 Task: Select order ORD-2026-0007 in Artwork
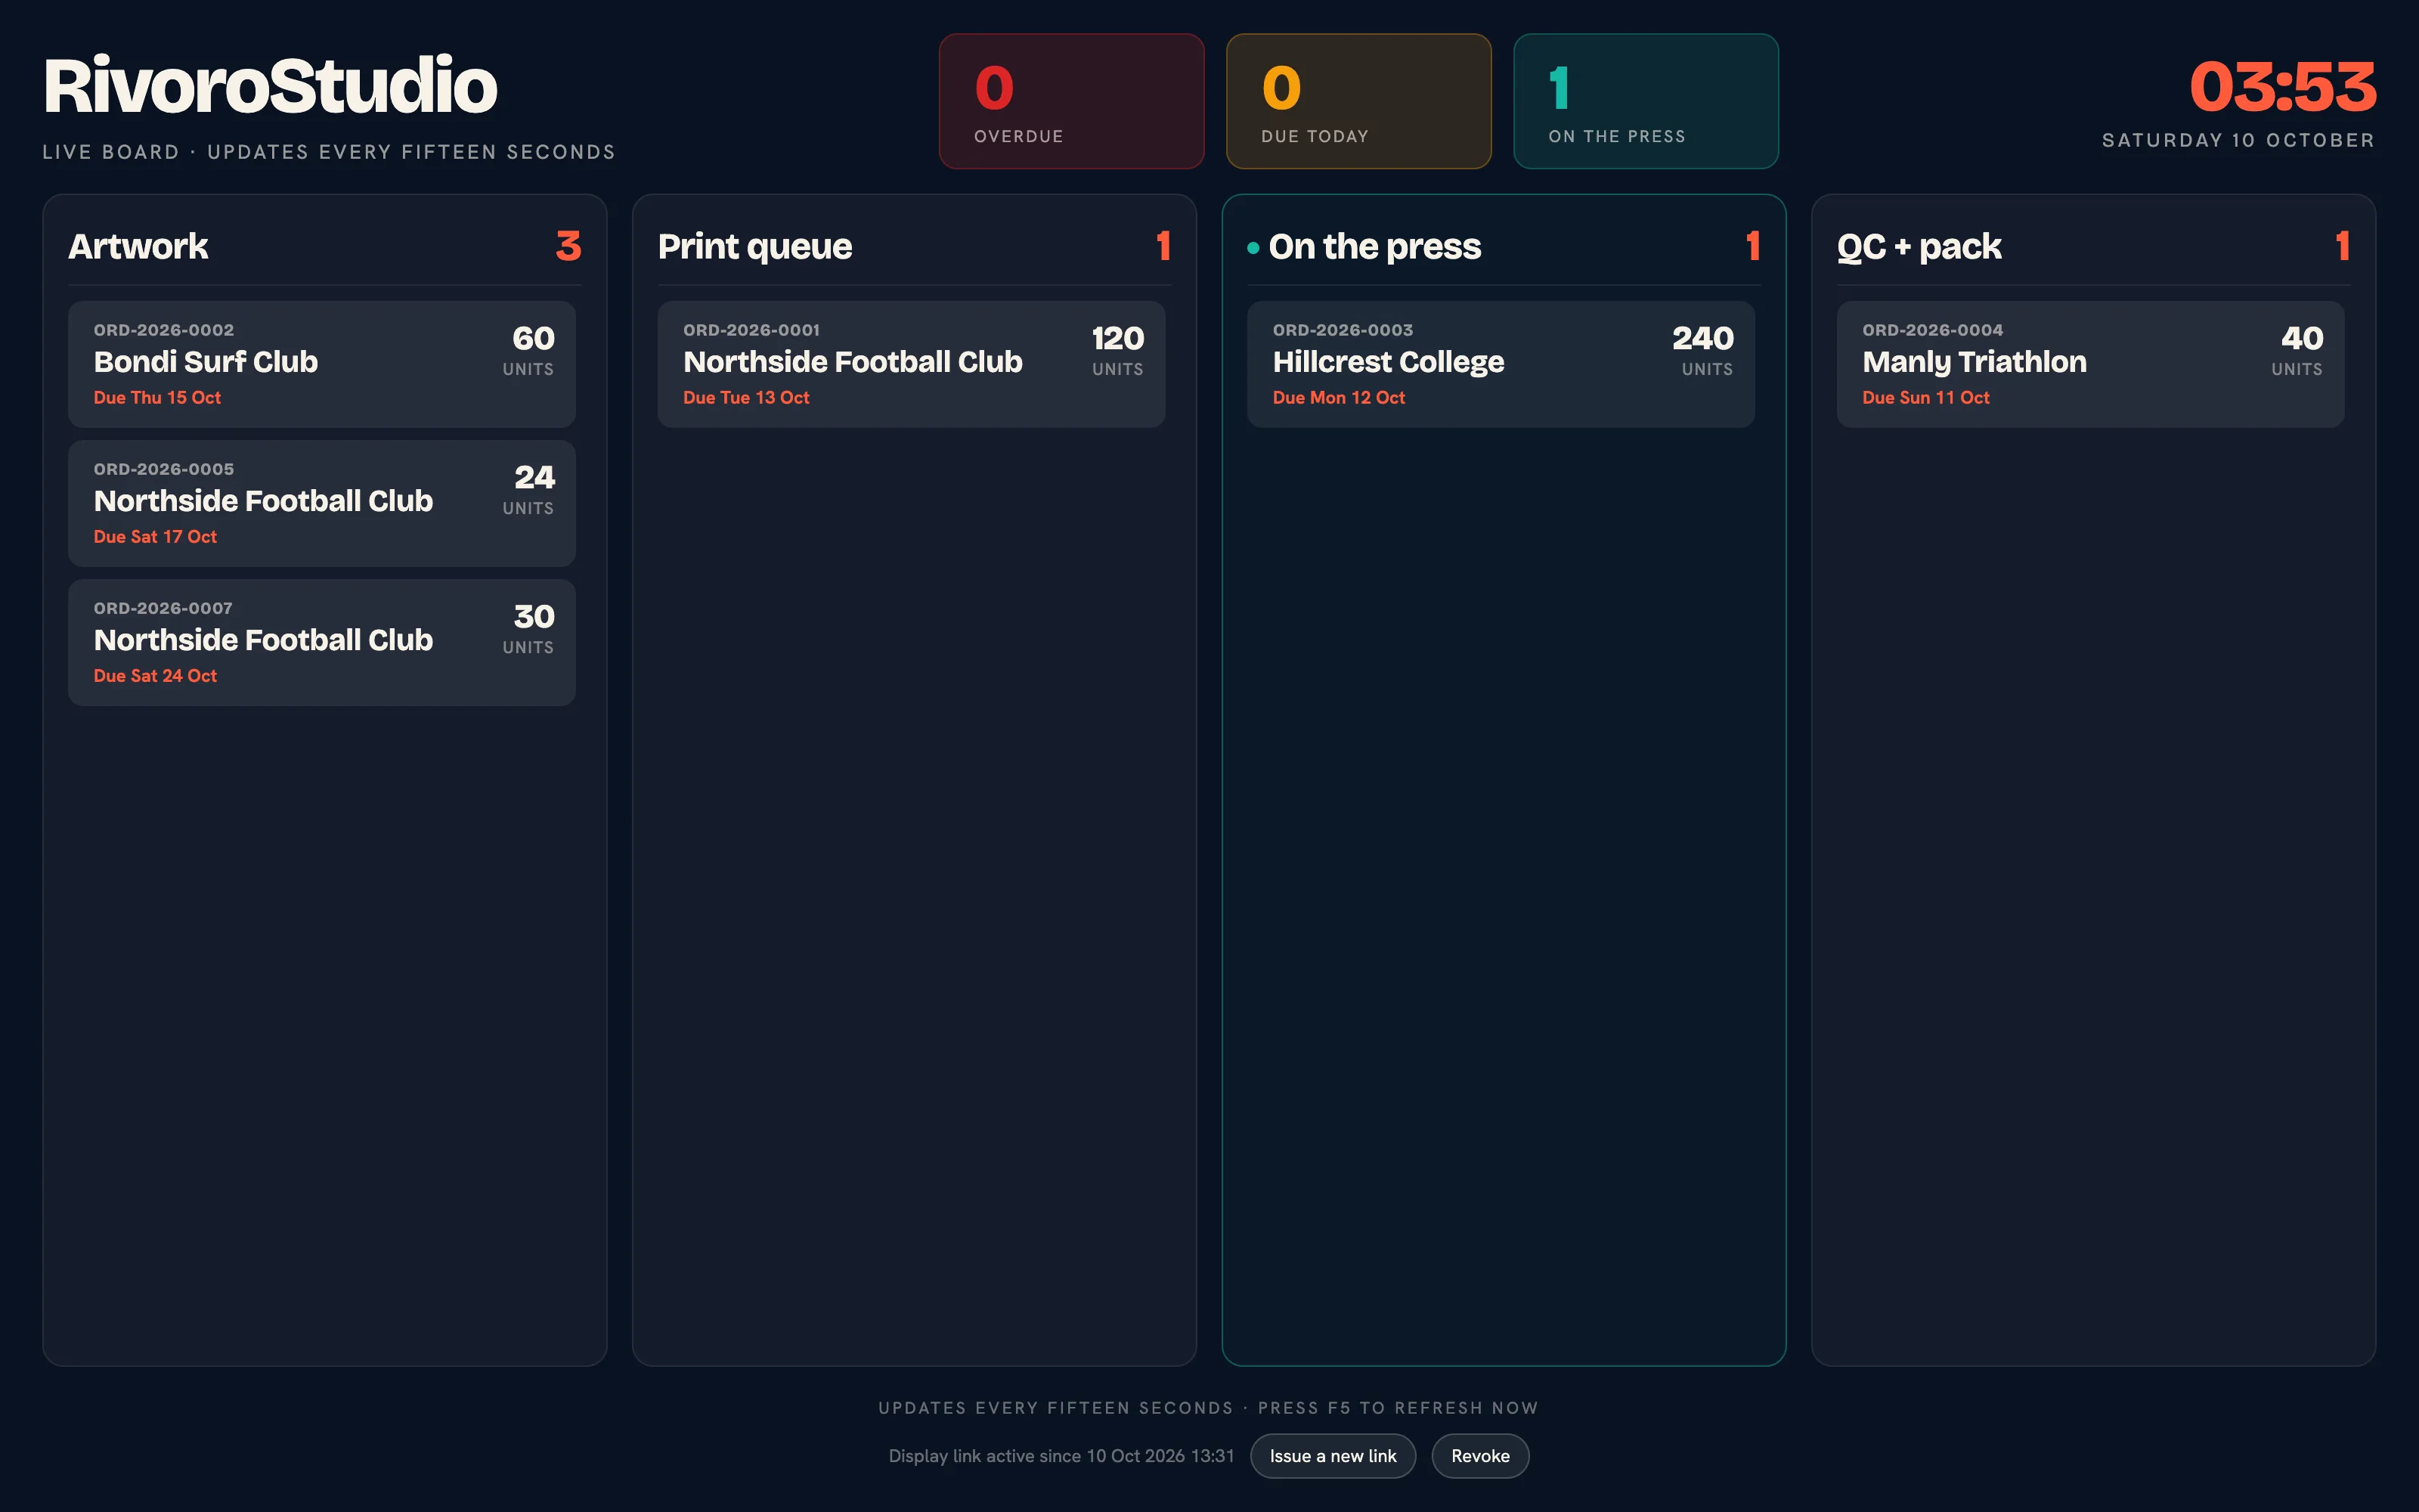coord(322,642)
